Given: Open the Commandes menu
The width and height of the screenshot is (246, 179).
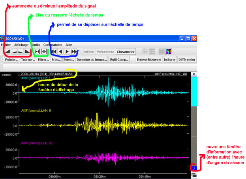Looking at the screenshot, I should [53, 45].
